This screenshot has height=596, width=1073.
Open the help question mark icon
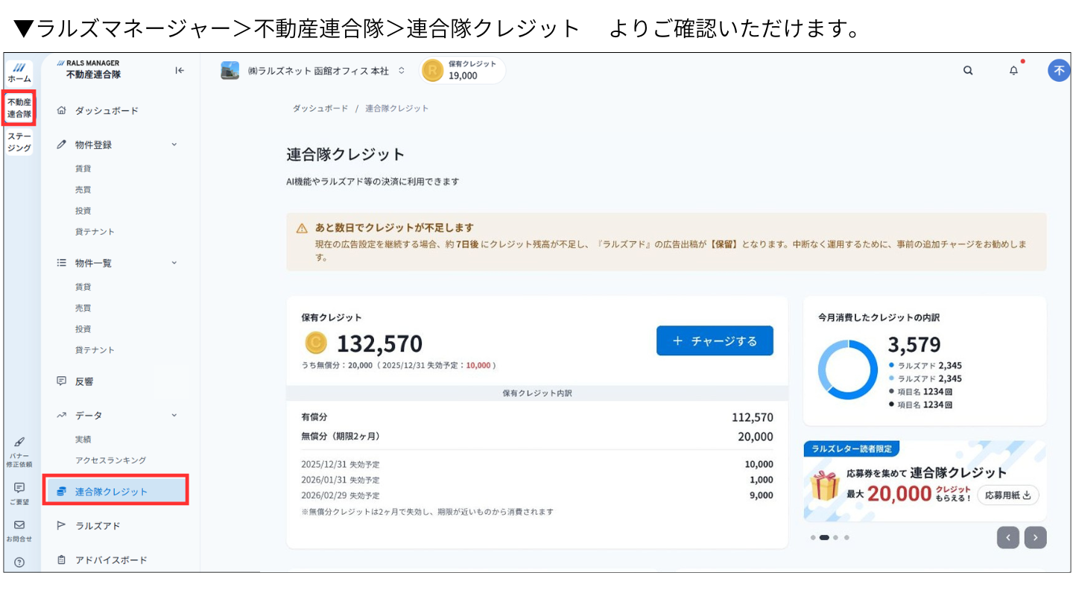coord(19,562)
